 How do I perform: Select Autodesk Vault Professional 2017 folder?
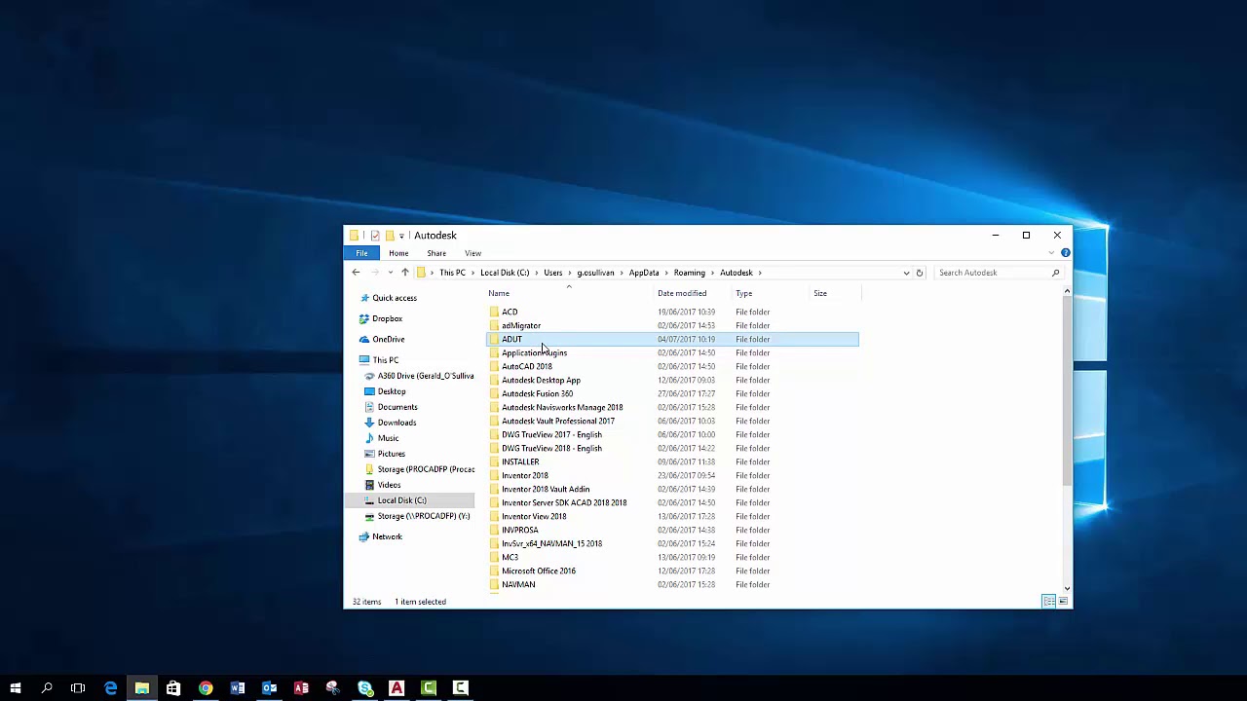coord(557,421)
